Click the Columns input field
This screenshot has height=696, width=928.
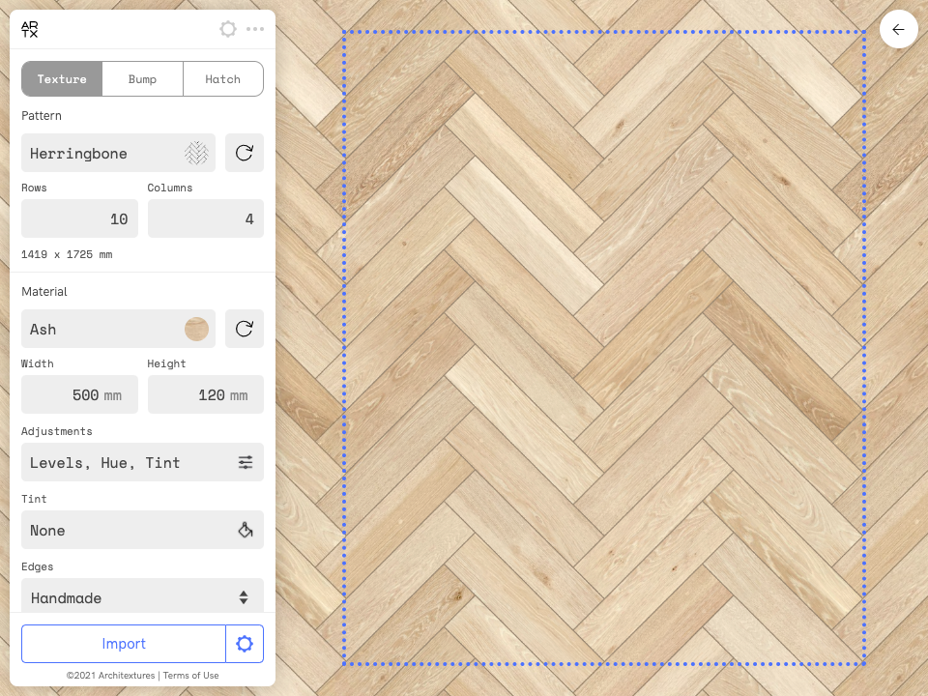click(x=205, y=218)
